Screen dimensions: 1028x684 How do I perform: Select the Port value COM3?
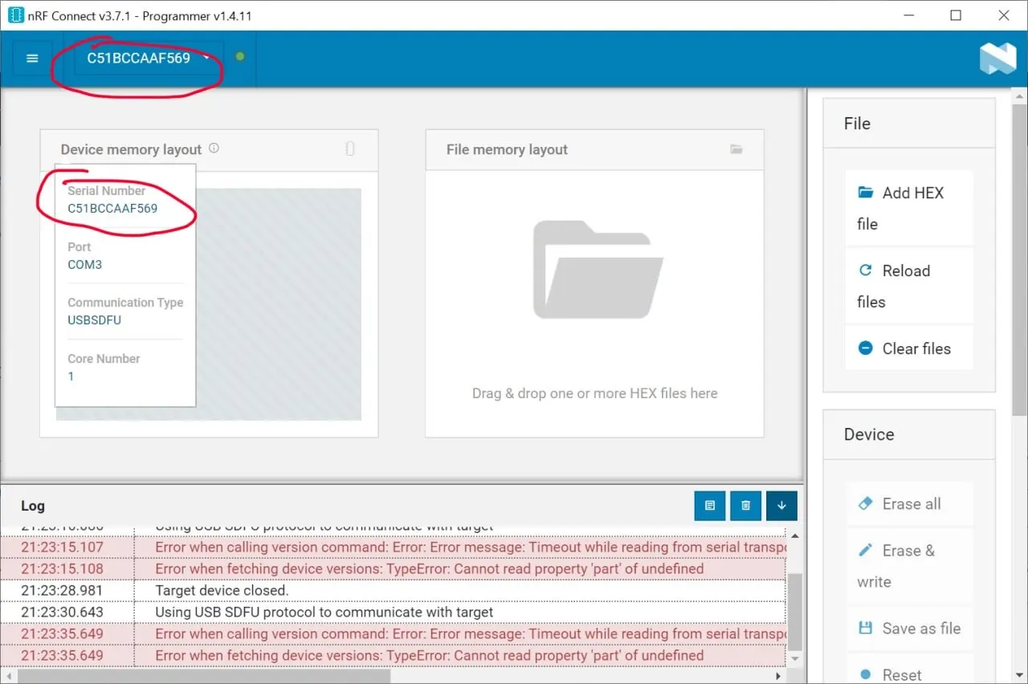(x=84, y=264)
